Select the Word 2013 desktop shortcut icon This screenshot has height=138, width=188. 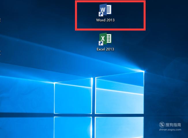105,10
